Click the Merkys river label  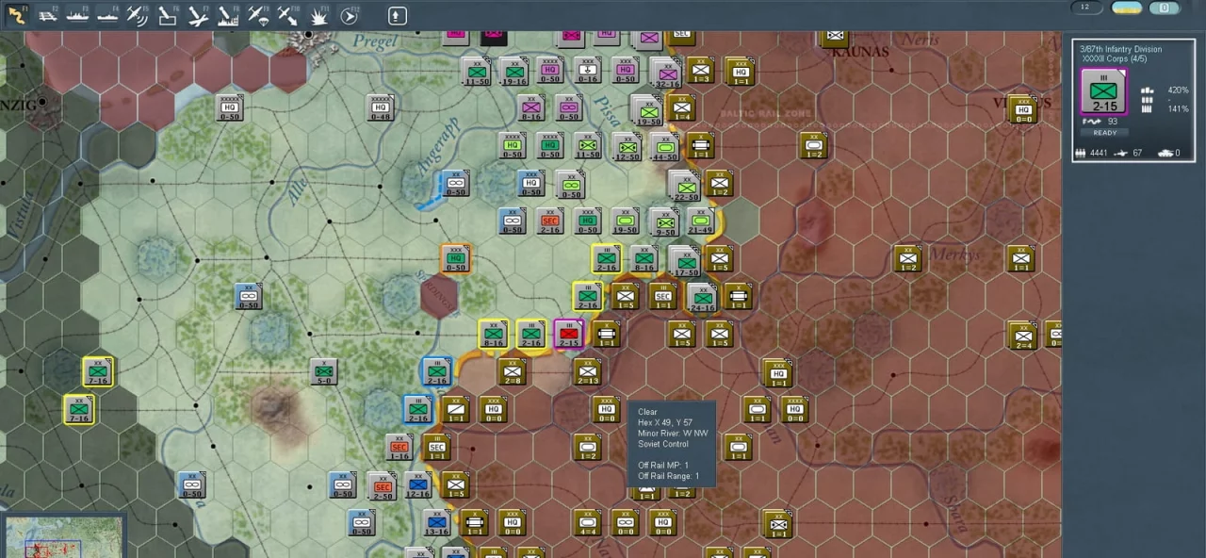pyautogui.click(x=954, y=254)
